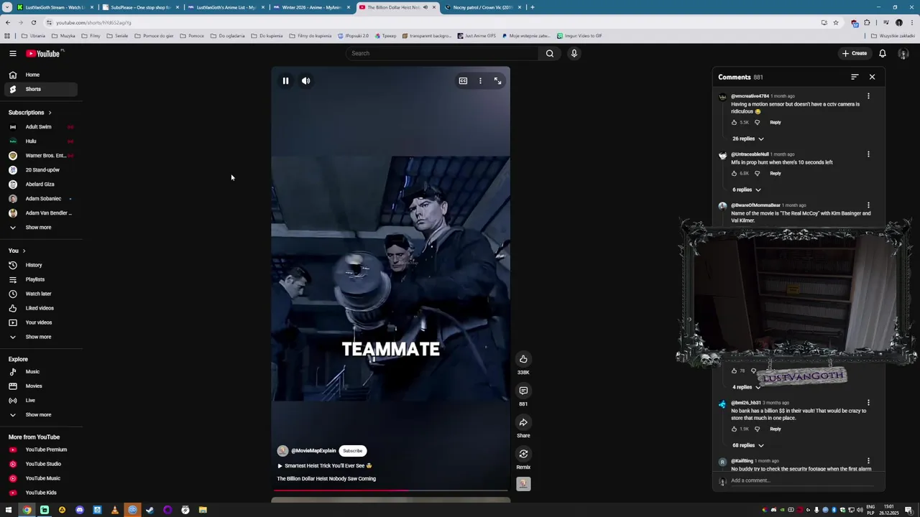The image size is (920, 517).
Task: Go to Home in the sidebar
Action: 40,75
